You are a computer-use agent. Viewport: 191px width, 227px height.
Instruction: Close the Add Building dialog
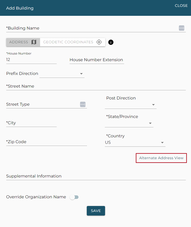(181, 6)
